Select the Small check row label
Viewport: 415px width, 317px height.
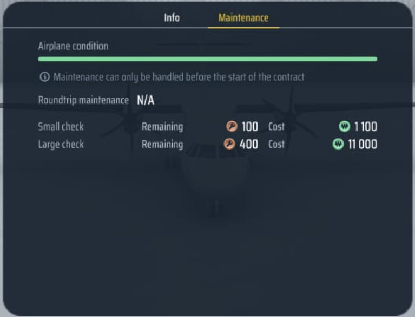[61, 126]
